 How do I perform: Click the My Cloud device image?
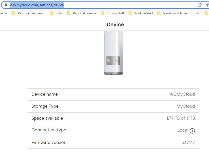coord(113,53)
